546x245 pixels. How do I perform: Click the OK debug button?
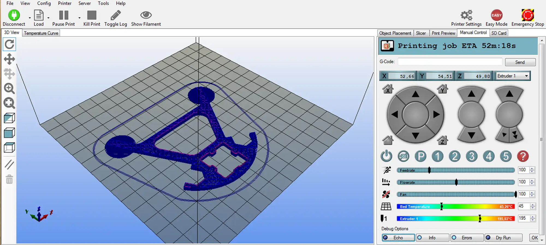tap(534, 238)
